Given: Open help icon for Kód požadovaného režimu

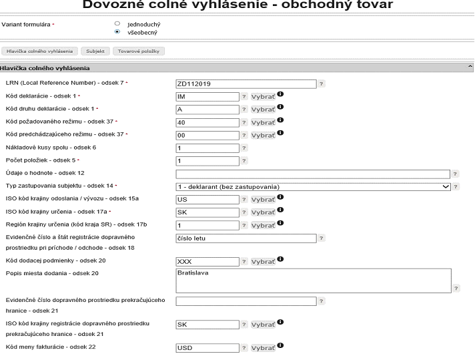Looking at the screenshot, I should click(244, 122).
